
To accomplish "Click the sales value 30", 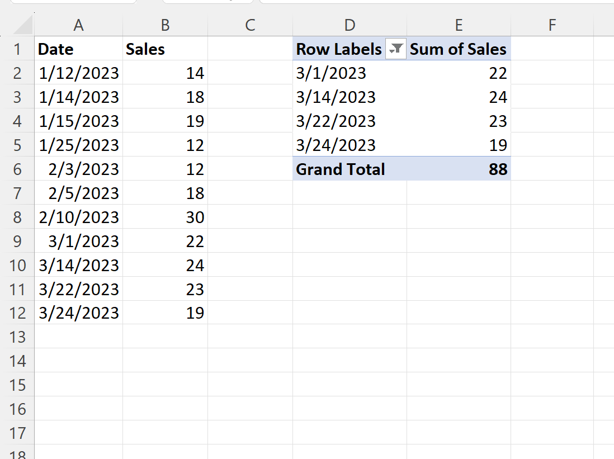I will pos(165,217).
